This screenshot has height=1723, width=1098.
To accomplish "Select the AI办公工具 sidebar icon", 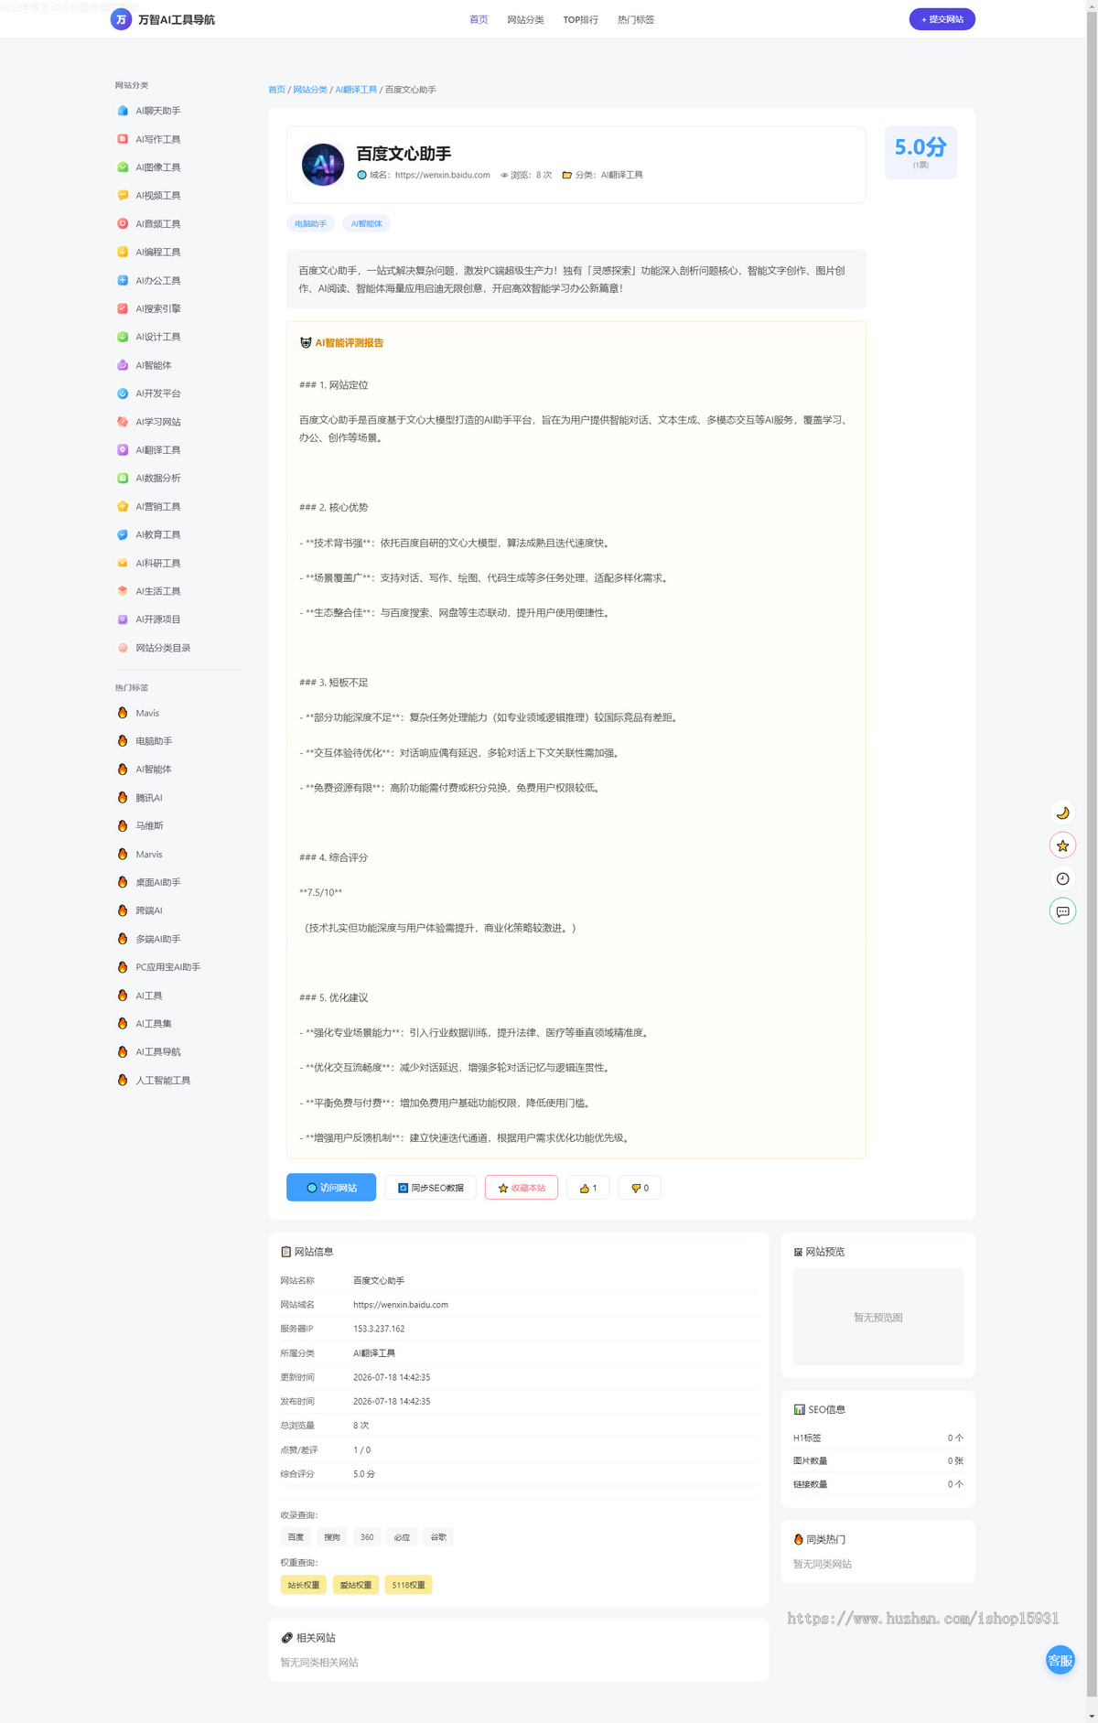I will [x=123, y=280].
